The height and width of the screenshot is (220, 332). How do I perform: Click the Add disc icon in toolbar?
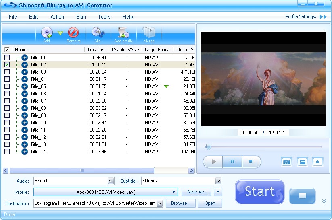(x=47, y=33)
